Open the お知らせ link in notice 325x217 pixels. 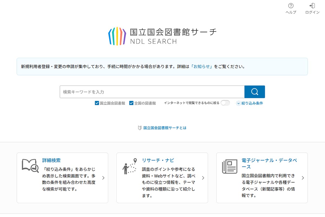[x=202, y=66]
